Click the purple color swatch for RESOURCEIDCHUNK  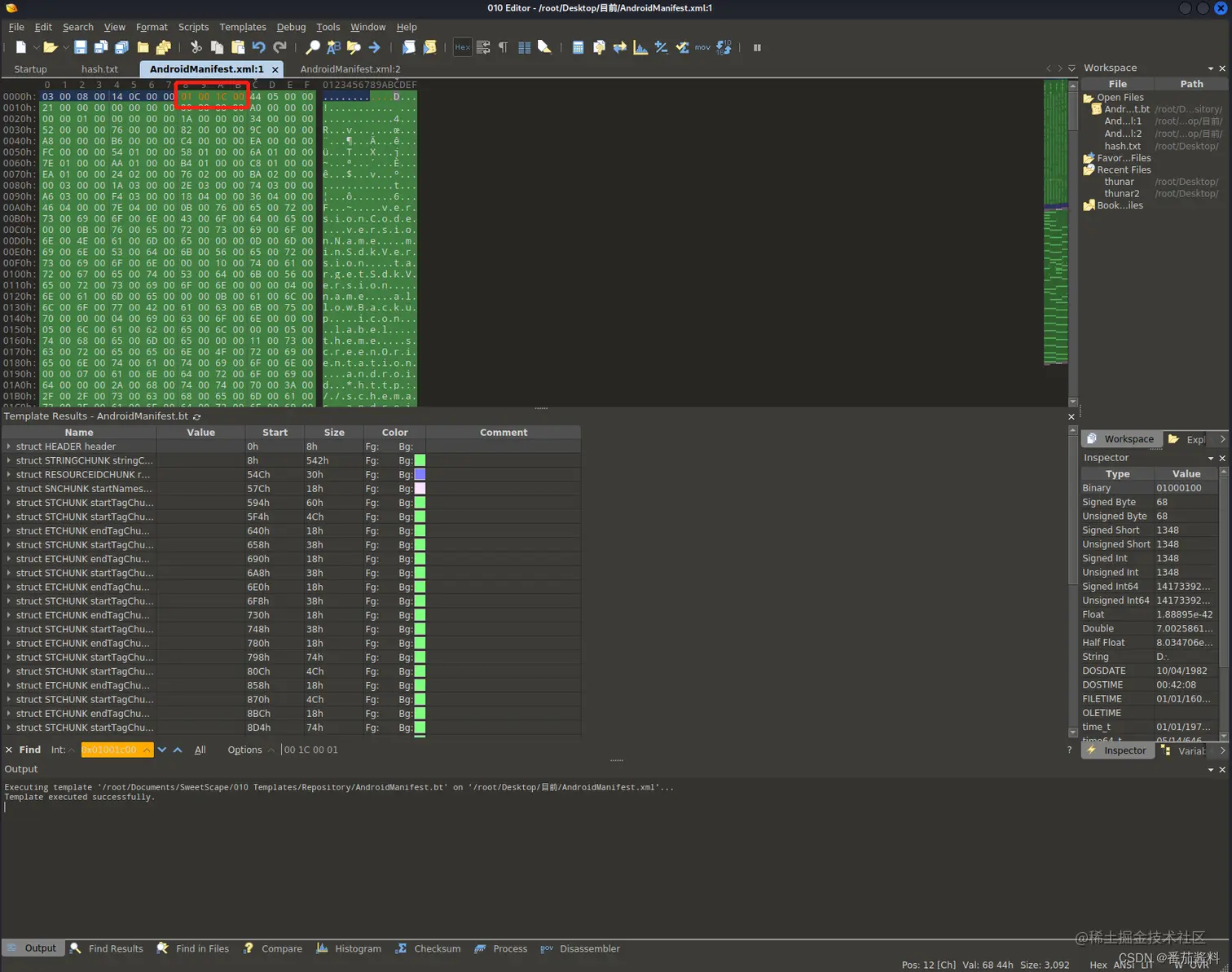click(x=420, y=474)
